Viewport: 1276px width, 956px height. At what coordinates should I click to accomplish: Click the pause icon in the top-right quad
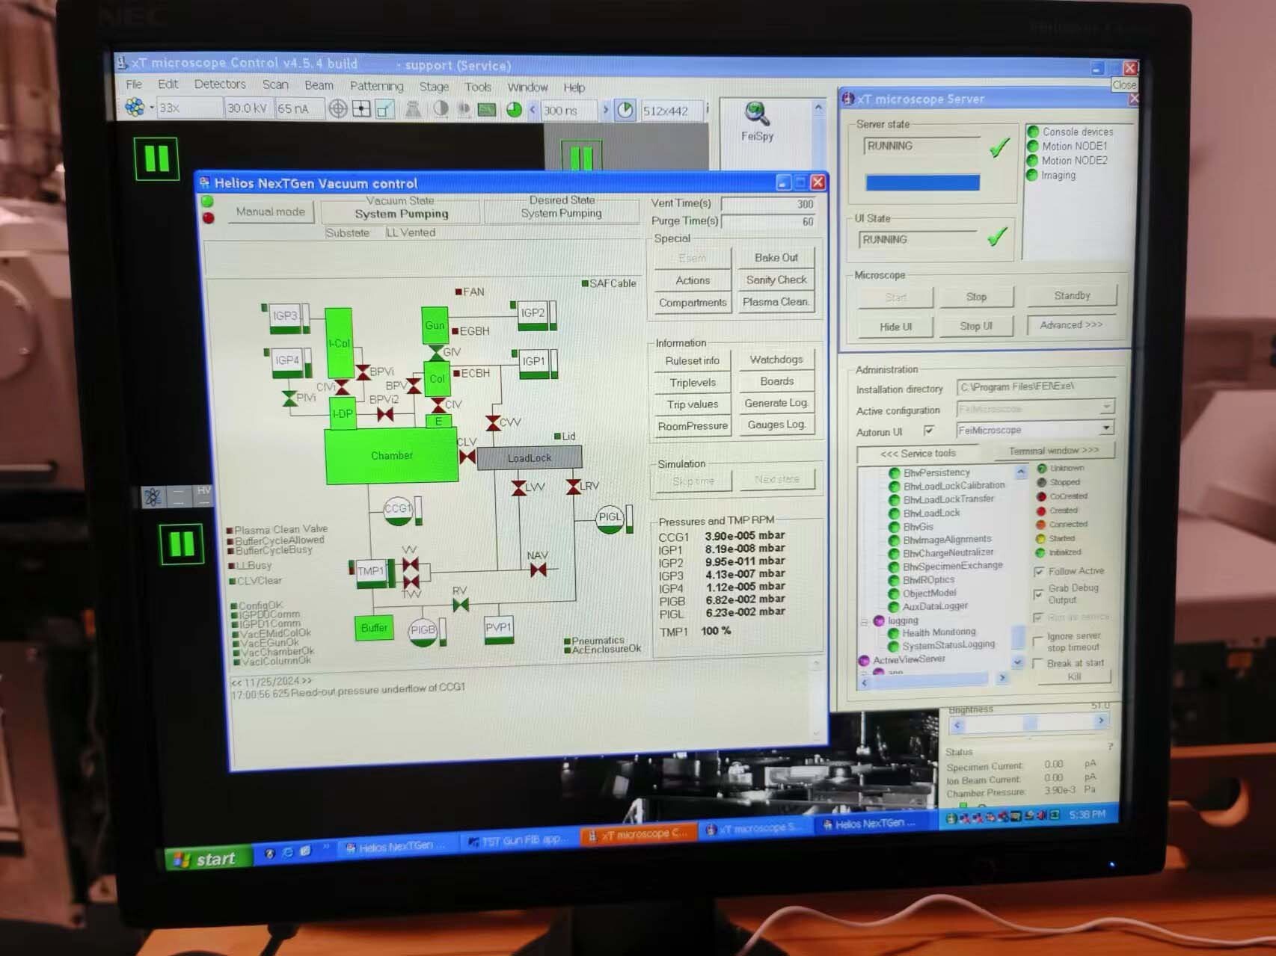pyautogui.click(x=581, y=156)
